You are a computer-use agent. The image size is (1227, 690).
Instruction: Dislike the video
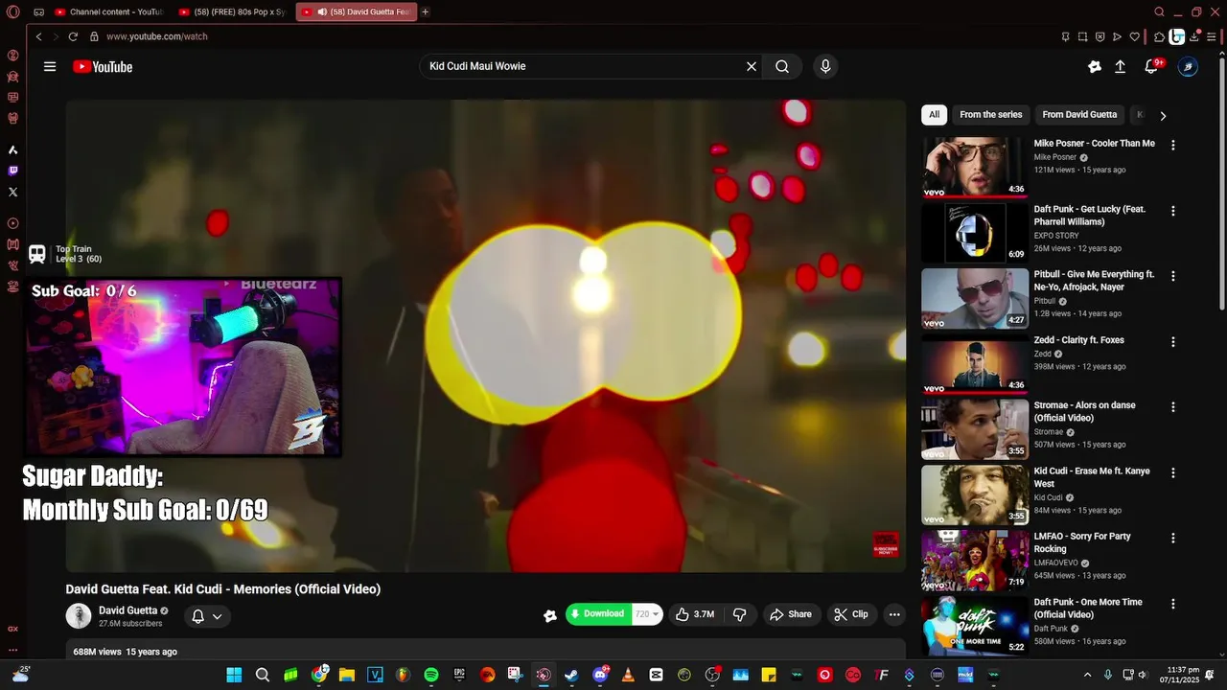pyautogui.click(x=740, y=614)
